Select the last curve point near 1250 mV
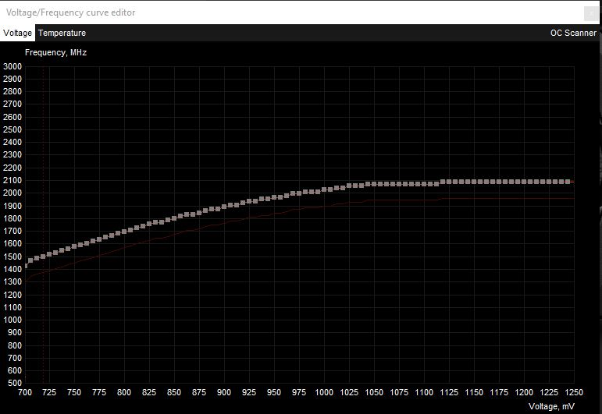 point(568,182)
